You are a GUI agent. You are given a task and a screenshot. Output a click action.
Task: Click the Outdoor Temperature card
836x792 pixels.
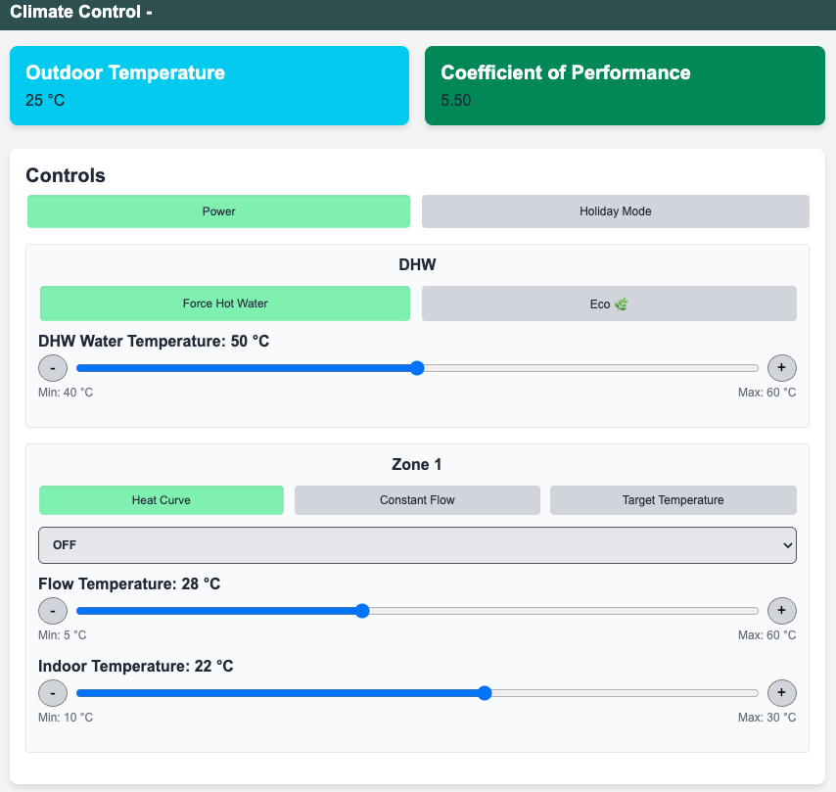pos(209,85)
